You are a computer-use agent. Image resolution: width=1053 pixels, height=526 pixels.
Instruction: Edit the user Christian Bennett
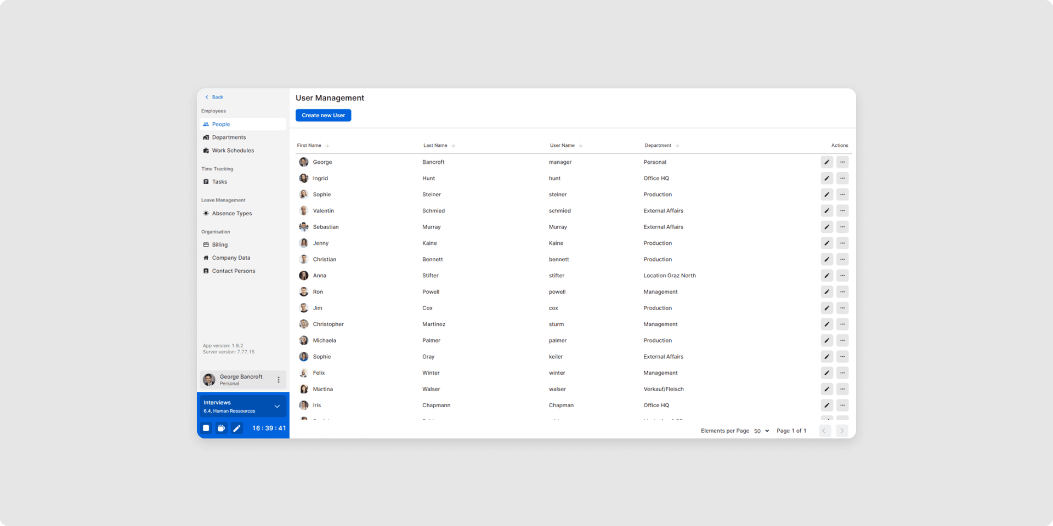[x=826, y=259]
